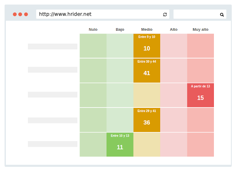238x171 pixels.
Task: Click the last gray row label placeholder
Action: pos(52,144)
